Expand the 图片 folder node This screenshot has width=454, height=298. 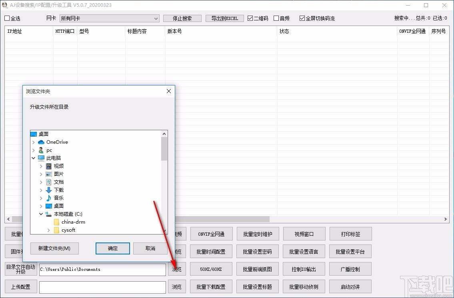click(41, 174)
